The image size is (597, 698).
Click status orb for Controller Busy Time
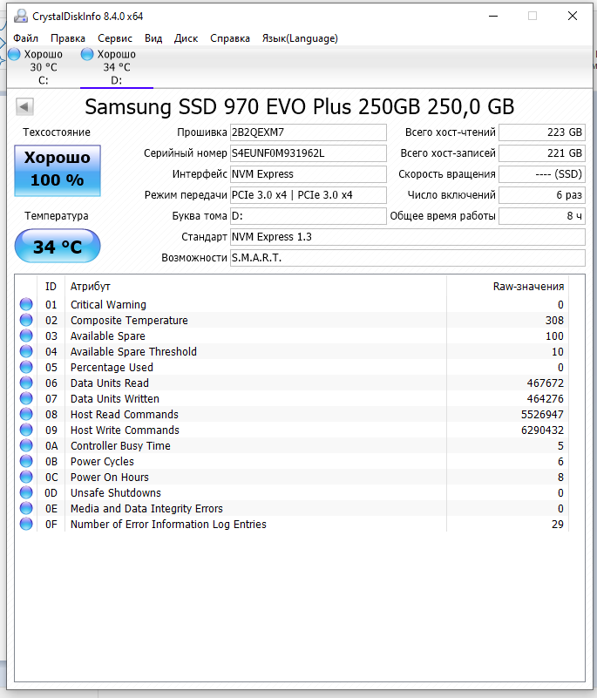pyautogui.click(x=26, y=445)
